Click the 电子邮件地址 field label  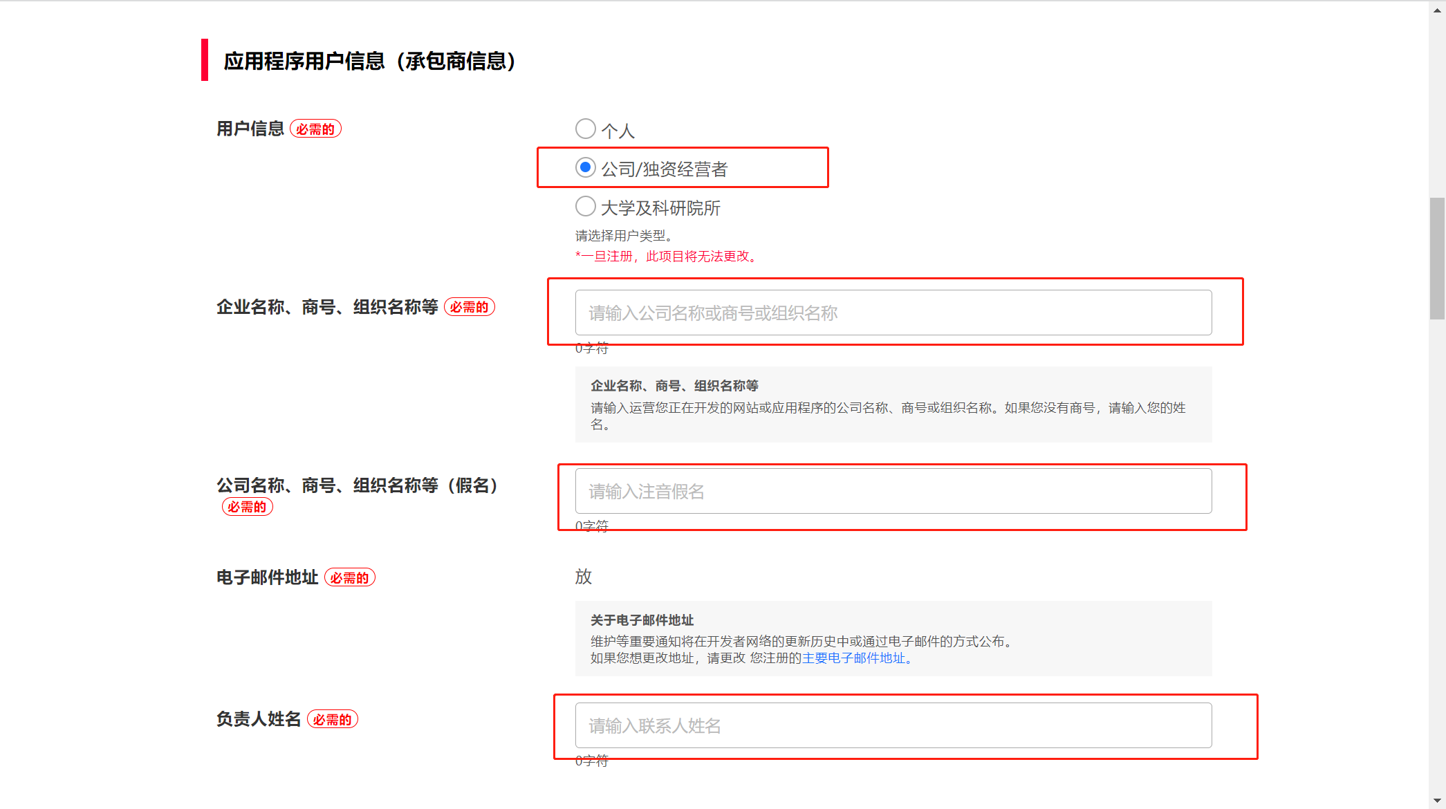point(267,577)
